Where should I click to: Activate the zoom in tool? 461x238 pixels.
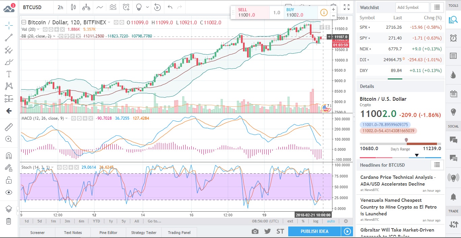9,139
